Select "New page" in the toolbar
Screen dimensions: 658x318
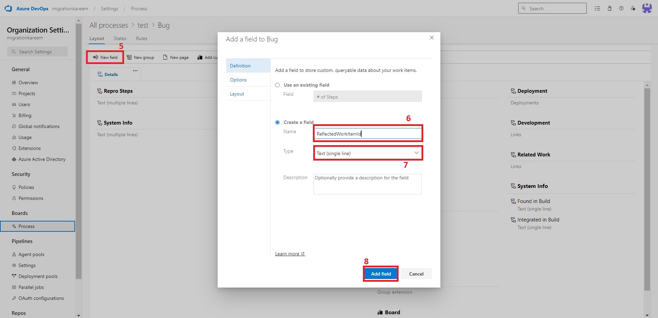[176, 57]
